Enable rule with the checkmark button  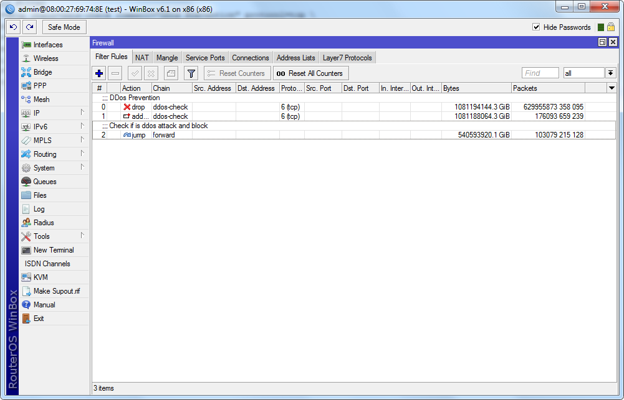point(135,73)
